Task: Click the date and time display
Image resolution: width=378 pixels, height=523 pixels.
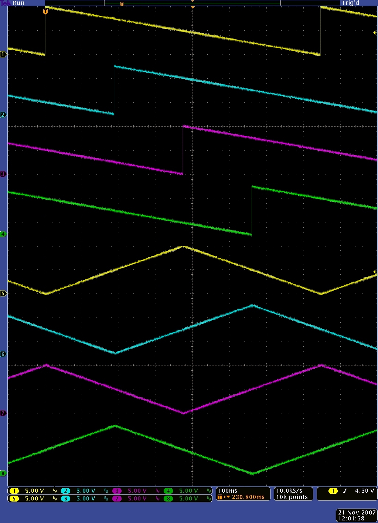Action: pos(356,515)
